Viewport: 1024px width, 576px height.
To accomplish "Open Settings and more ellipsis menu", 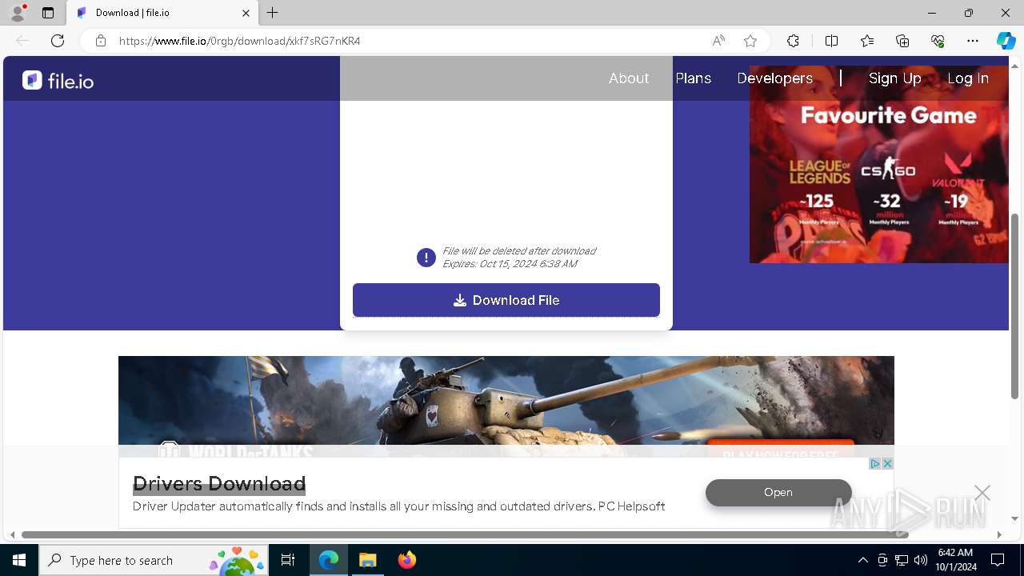I will pos(973,41).
